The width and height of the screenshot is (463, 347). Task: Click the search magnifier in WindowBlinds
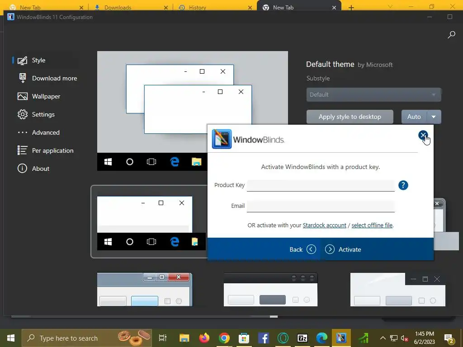[451, 35]
